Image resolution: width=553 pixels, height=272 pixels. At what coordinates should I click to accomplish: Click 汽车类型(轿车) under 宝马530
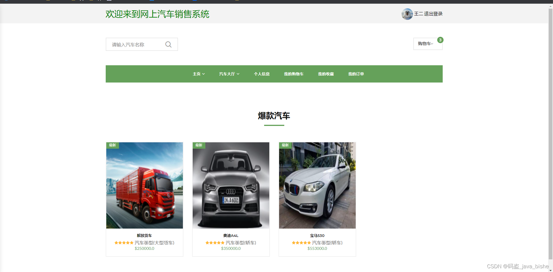pyautogui.click(x=327, y=243)
